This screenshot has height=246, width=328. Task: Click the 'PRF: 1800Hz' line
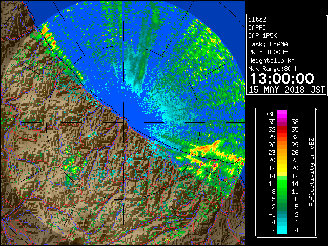coord(268,52)
